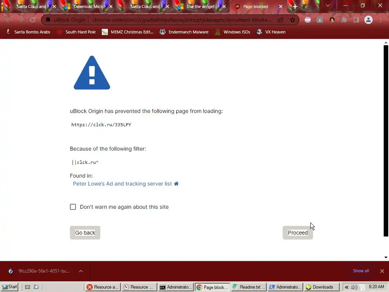Open the Administrator PowerShell taskbar item
The width and height of the screenshot is (389, 292).
[285, 287]
